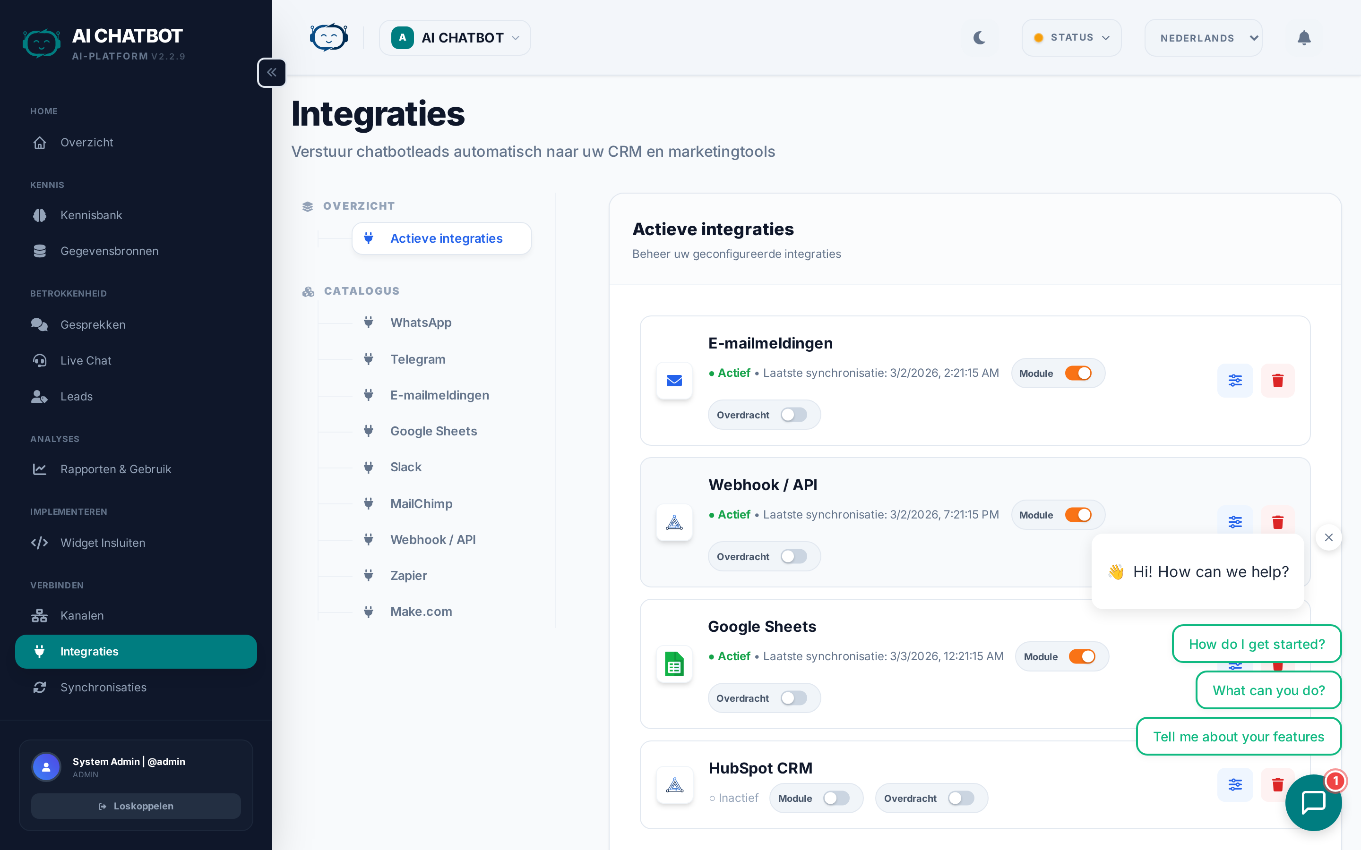Dismiss the chat greeting popup
Image resolution: width=1361 pixels, height=850 pixels.
(x=1328, y=537)
